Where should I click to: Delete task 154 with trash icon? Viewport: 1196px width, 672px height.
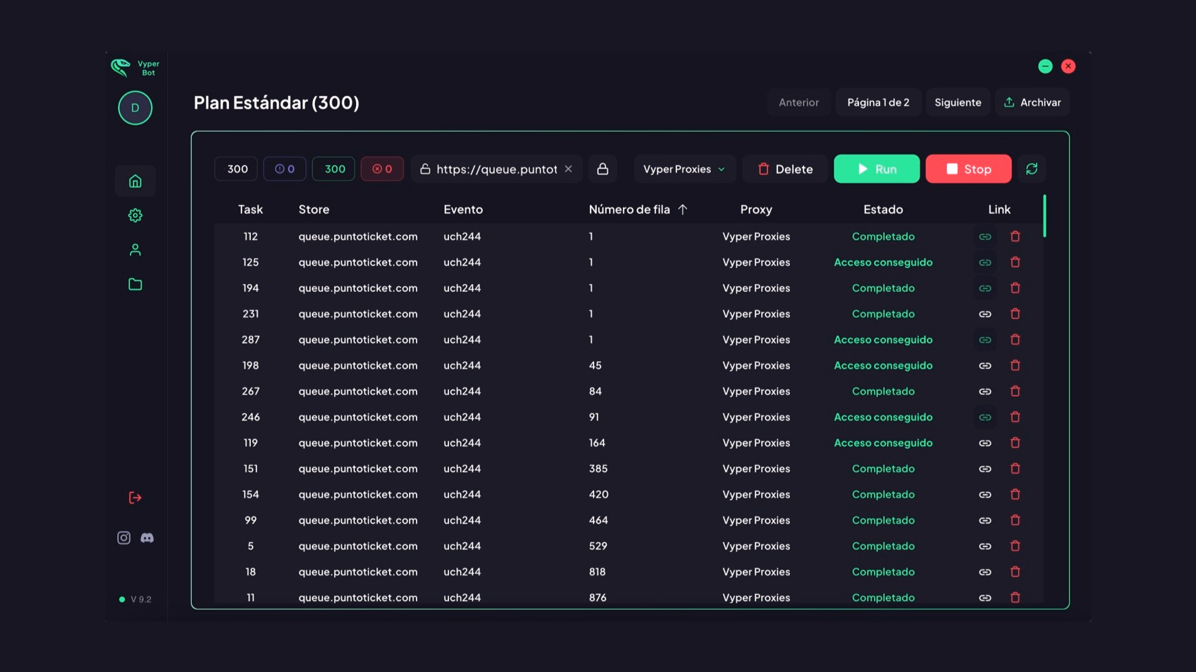[x=1015, y=494]
